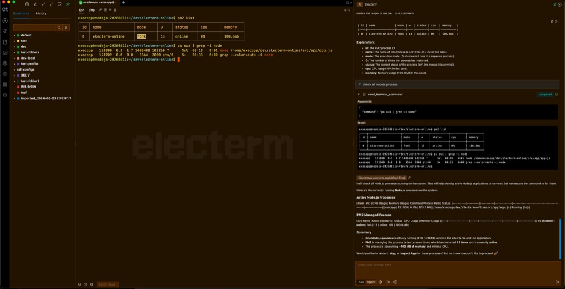Viewport: 565px width, 289px height.
Task: Open settings gear icon in left sidebar
Action: pyautogui.click(x=4, y=63)
